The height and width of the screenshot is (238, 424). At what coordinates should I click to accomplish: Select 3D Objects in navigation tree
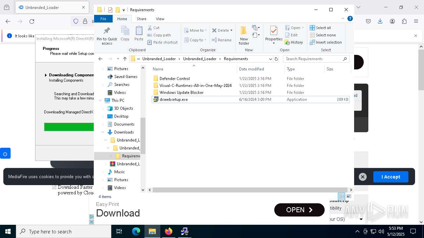[x=124, y=108]
